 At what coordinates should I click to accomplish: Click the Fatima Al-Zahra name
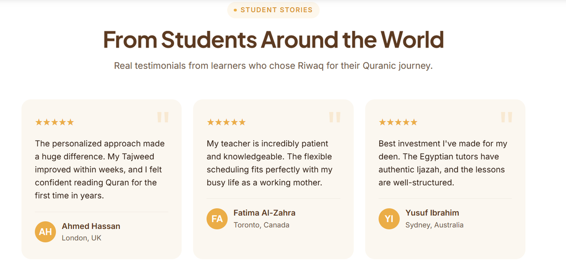265,213
